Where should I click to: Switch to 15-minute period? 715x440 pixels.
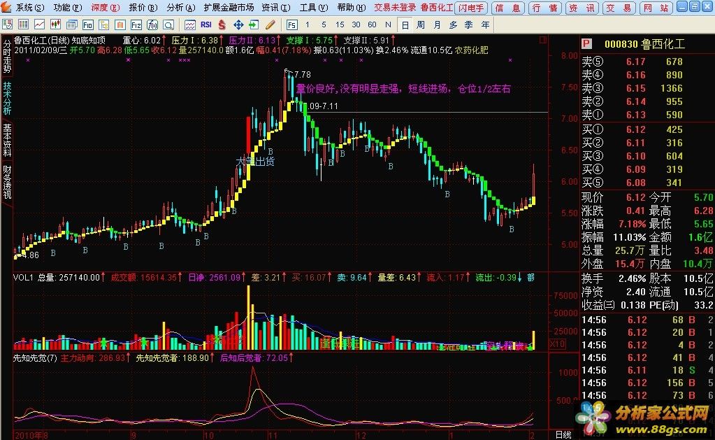[x=340, y=24]
